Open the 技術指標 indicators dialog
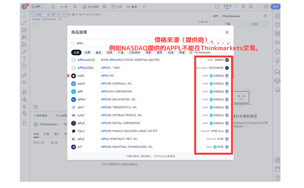 [90, 7]
